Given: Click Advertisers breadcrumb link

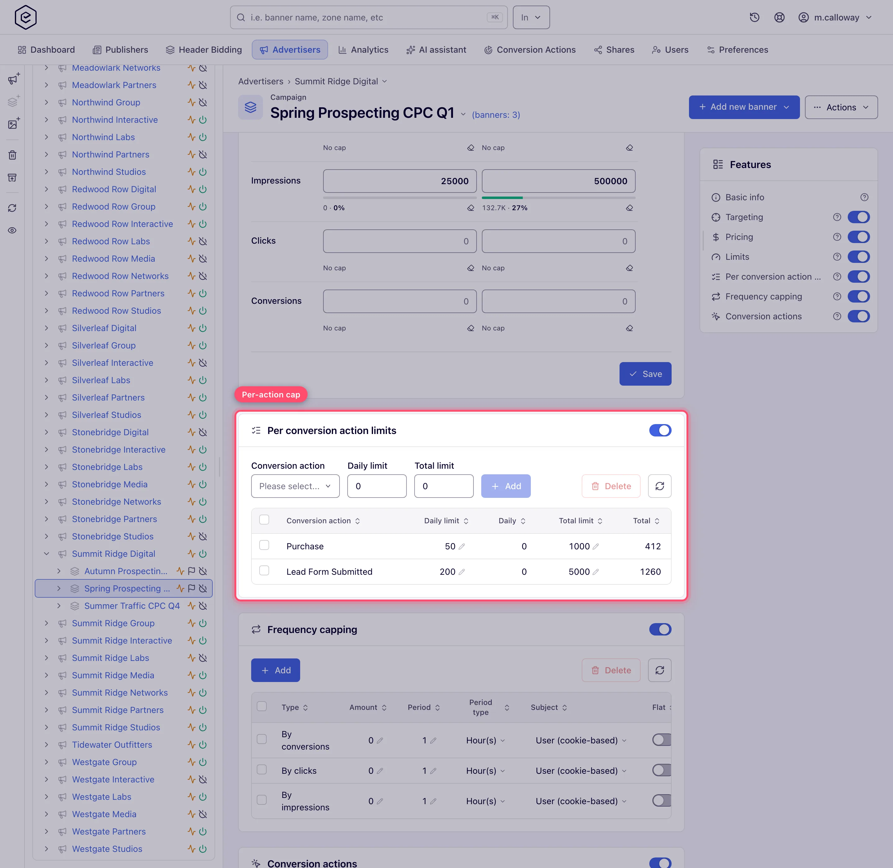Looking at the screenshot, I should point(260,81).
